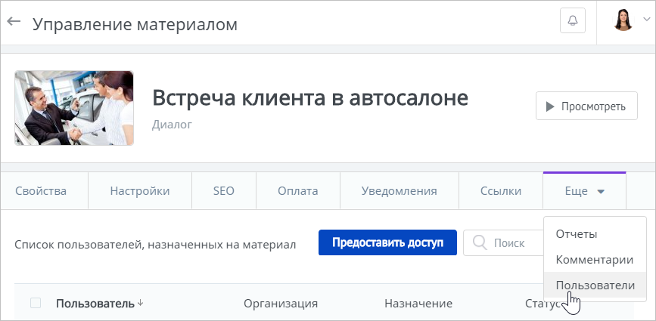Image resolution: width=656 pixels, height=321 pixels.
Task: Open the Ссылки tab
Action: click(501, 191)
